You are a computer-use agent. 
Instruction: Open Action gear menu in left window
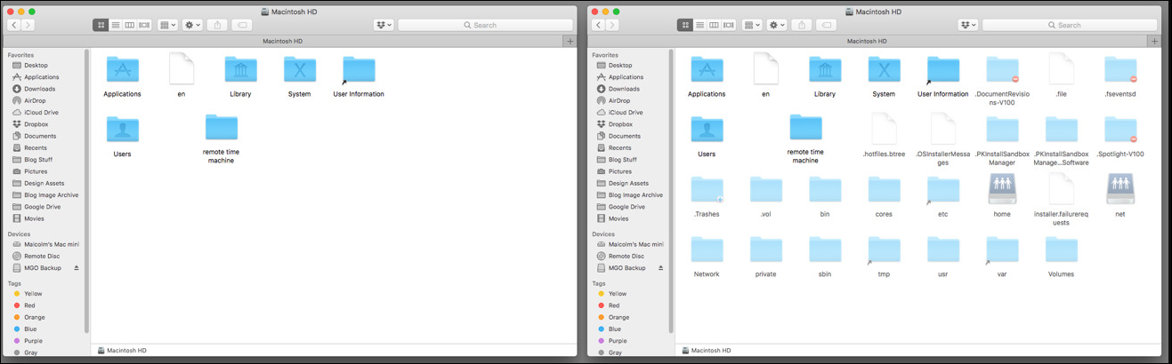coord(193,25)
